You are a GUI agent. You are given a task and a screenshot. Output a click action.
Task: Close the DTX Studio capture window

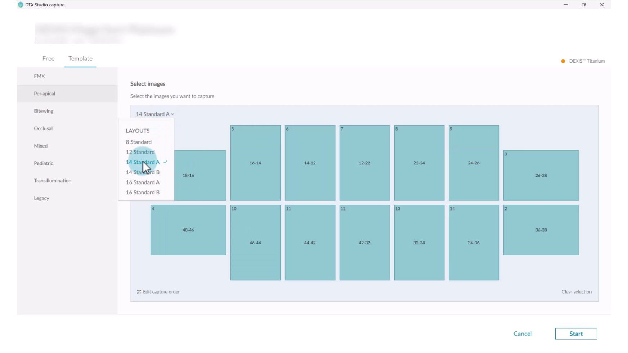602,5
